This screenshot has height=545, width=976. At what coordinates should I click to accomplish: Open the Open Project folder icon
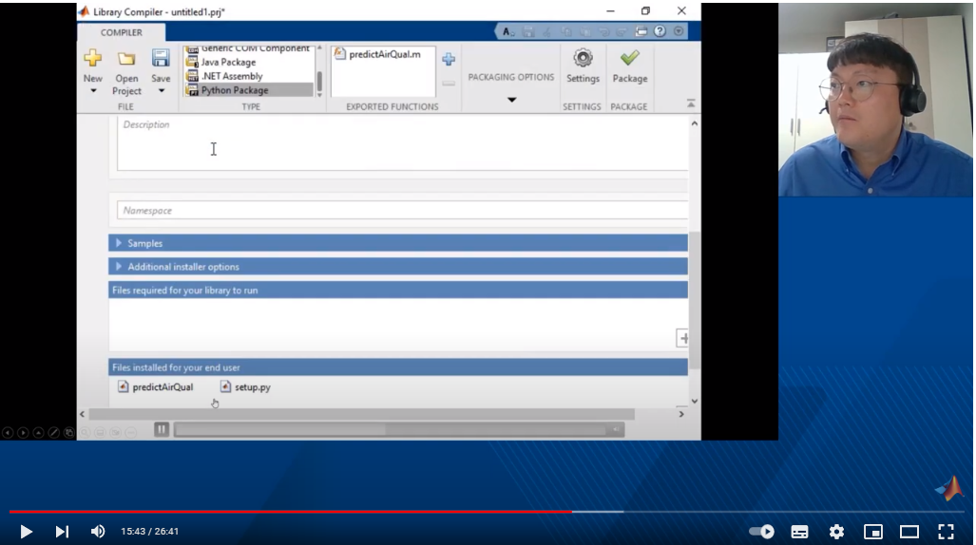[x=127, y=59]
